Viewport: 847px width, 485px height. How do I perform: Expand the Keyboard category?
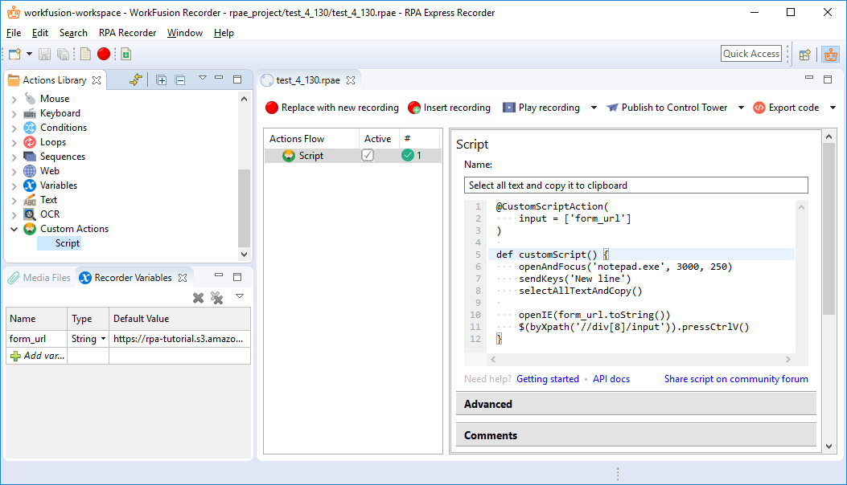[14, 114]
